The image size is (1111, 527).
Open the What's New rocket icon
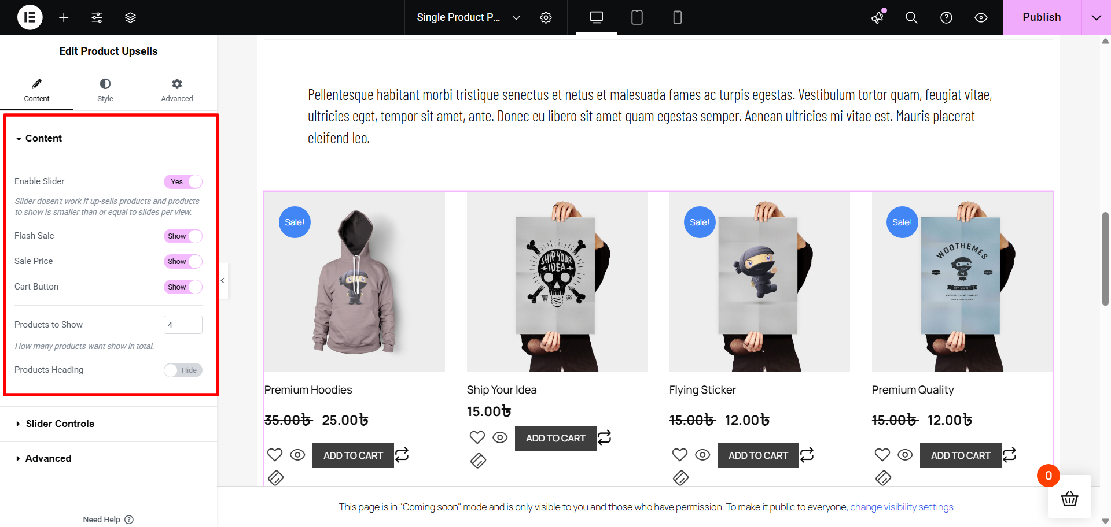[878, 17]
